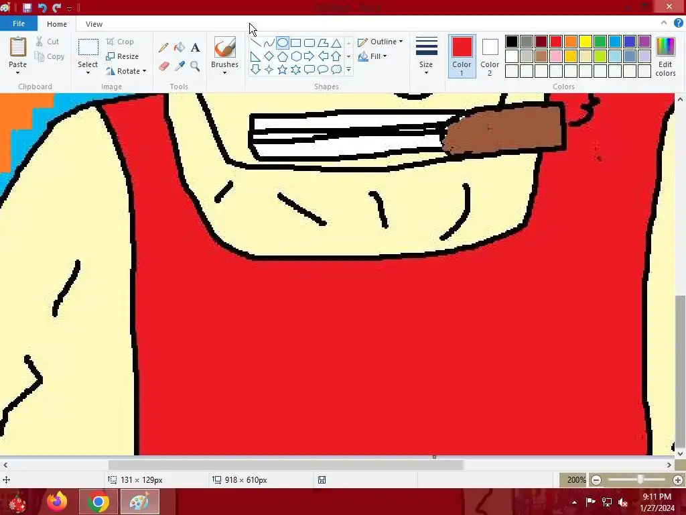
Task: Activate Color 1 selector
Action: [x=462, y=56]
